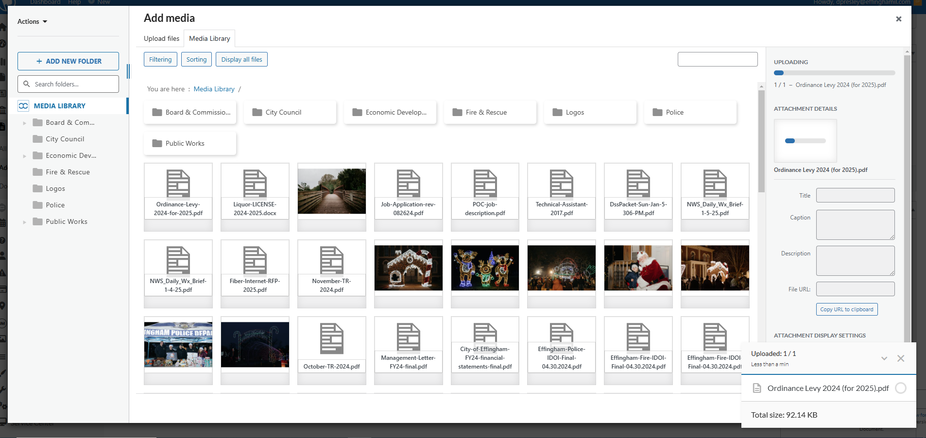The width and height of the screenshot is (926, 438).
Task: Click the media grid vertical scrollbar
Action: pyautogui.click(x=761, y=141)
